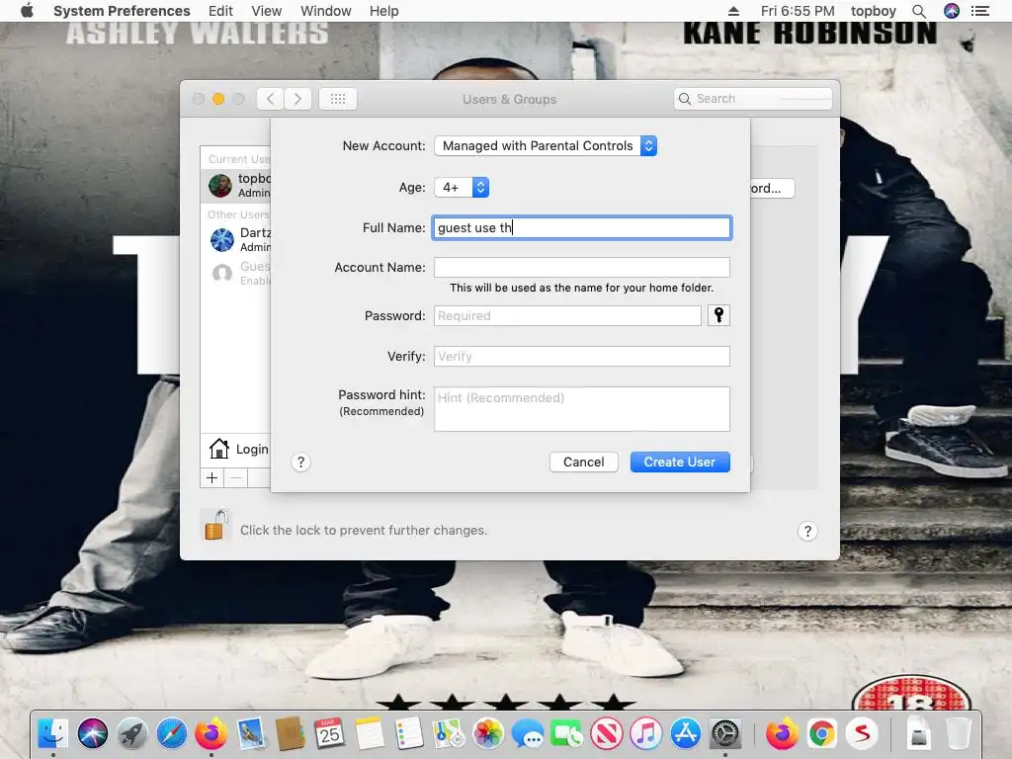Click the date and time in menu bar
Image resolution: width=1012 pixels, height=759 pixels.
tap(798, 11)
